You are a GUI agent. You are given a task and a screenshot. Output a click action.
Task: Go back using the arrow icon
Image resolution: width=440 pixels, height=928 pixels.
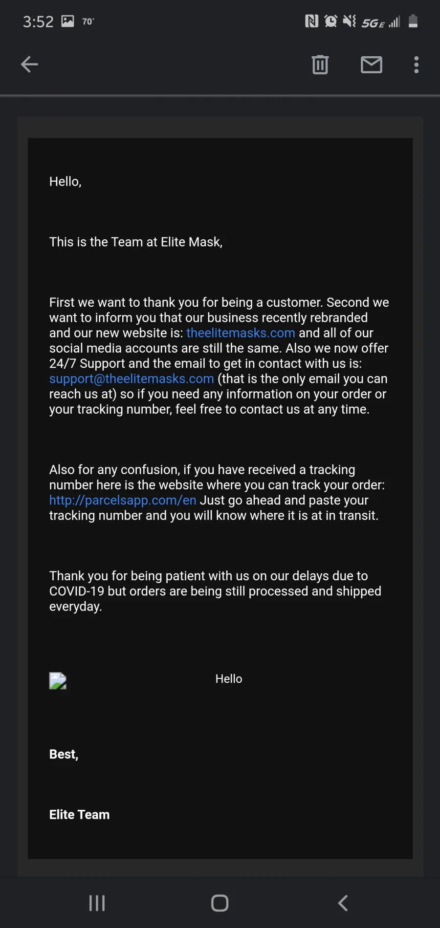[29, 64]
